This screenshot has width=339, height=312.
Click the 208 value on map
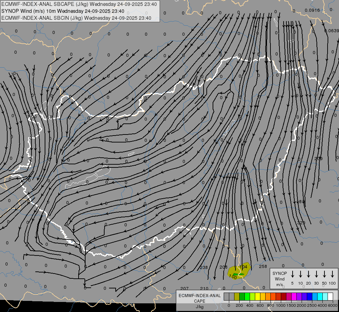[x=224, y=267]
